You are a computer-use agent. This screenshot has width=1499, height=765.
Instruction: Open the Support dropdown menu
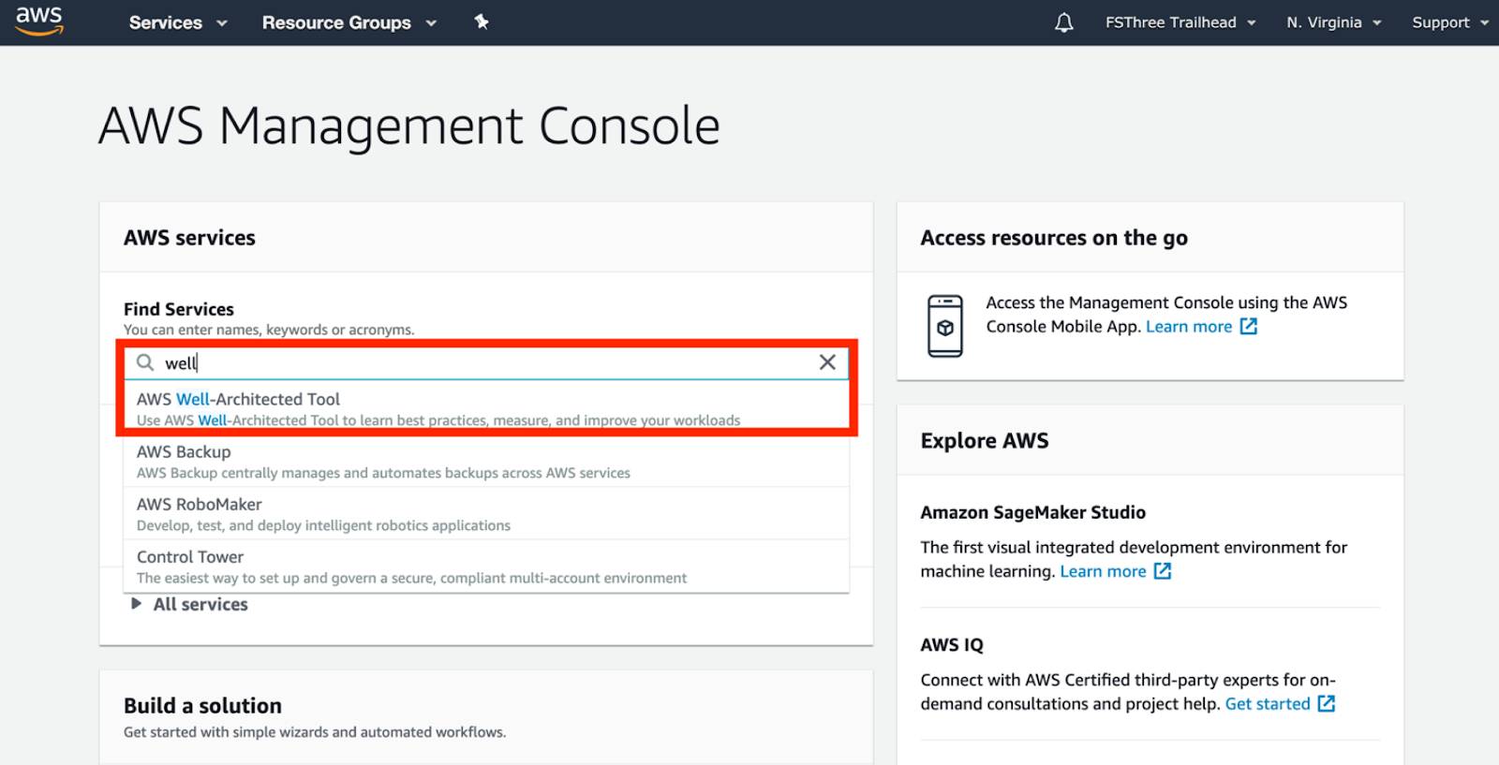click(x=1450, y=22)
